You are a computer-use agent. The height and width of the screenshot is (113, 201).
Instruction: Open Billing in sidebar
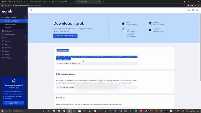click(x=7, y=54)
